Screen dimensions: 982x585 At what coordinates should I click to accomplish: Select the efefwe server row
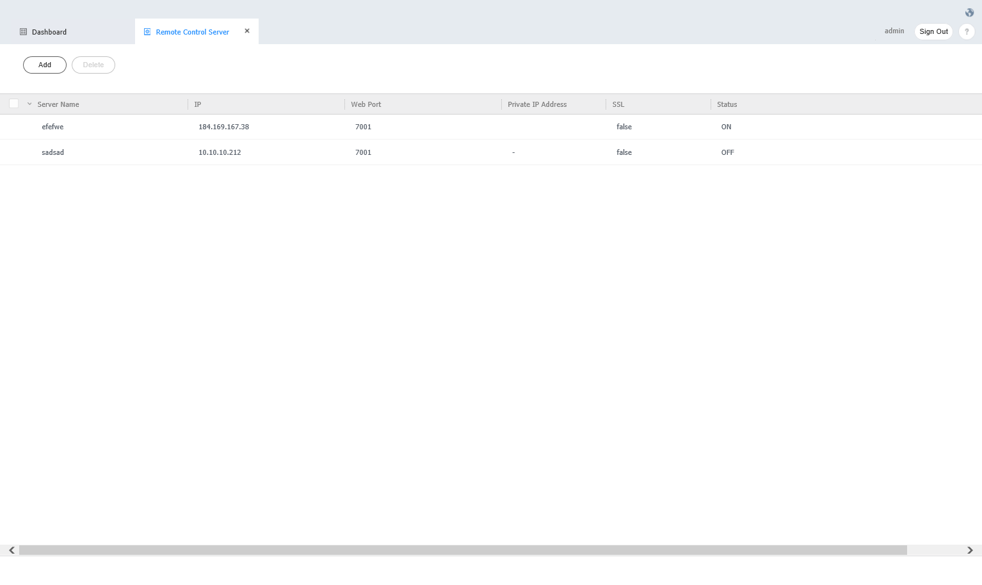click(52, 127)
